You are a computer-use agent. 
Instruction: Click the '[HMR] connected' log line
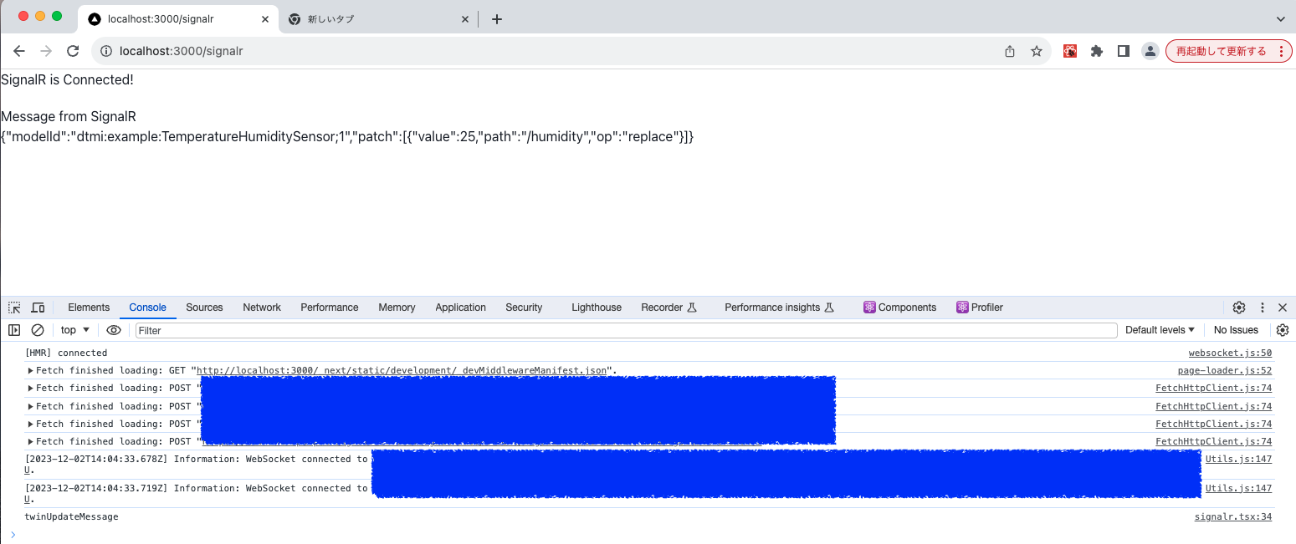66,353
